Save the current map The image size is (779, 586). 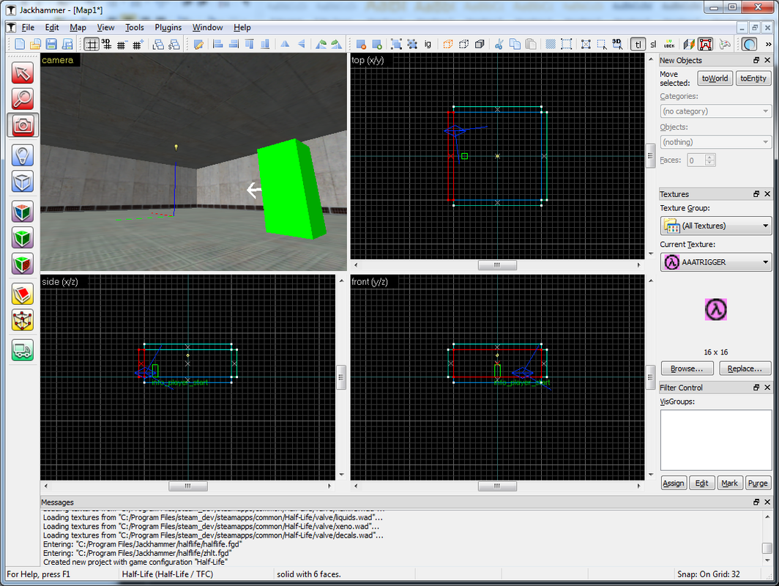[51, 44]
